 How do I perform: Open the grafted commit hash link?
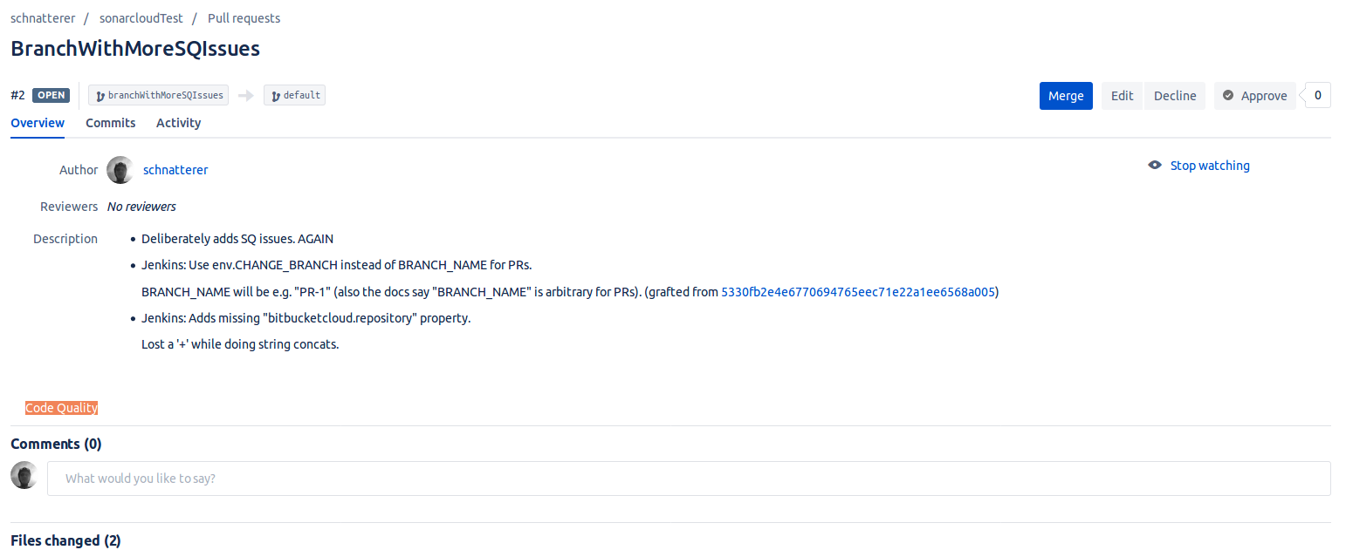858,292
